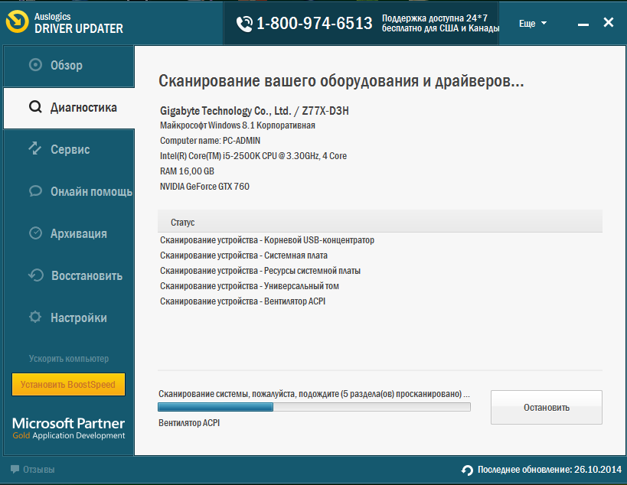Click the phone support icon

tap(244, 24)
